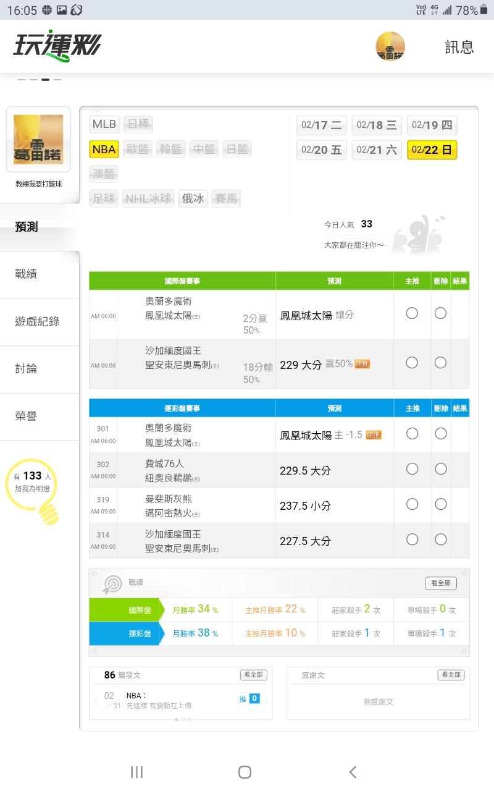Screen dimensions: 494x791
Task: Switch to 戰績 sidebar tab
Action: 27,274
